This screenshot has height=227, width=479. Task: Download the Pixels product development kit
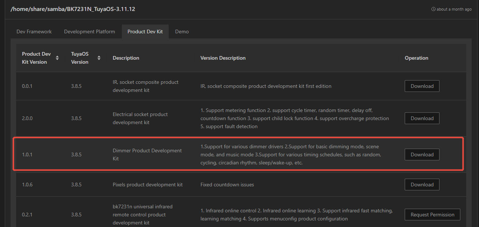(x=422, y=185)
